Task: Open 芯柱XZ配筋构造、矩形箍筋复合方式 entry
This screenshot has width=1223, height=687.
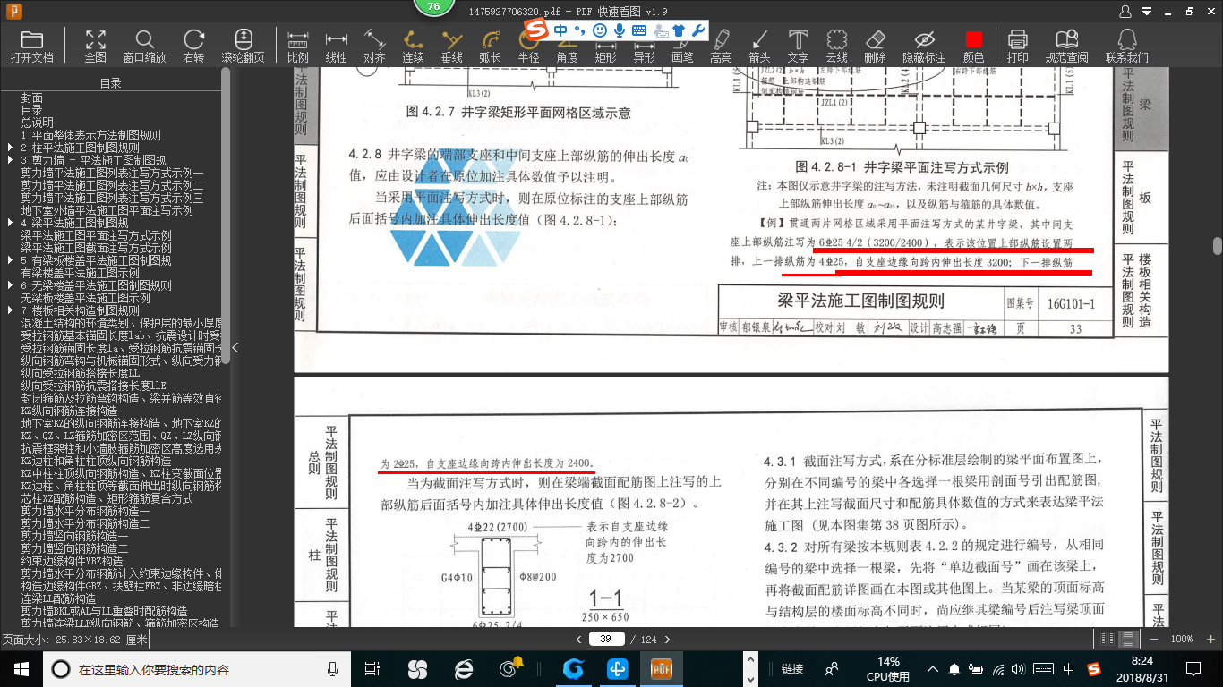Action: click(107, 498)
